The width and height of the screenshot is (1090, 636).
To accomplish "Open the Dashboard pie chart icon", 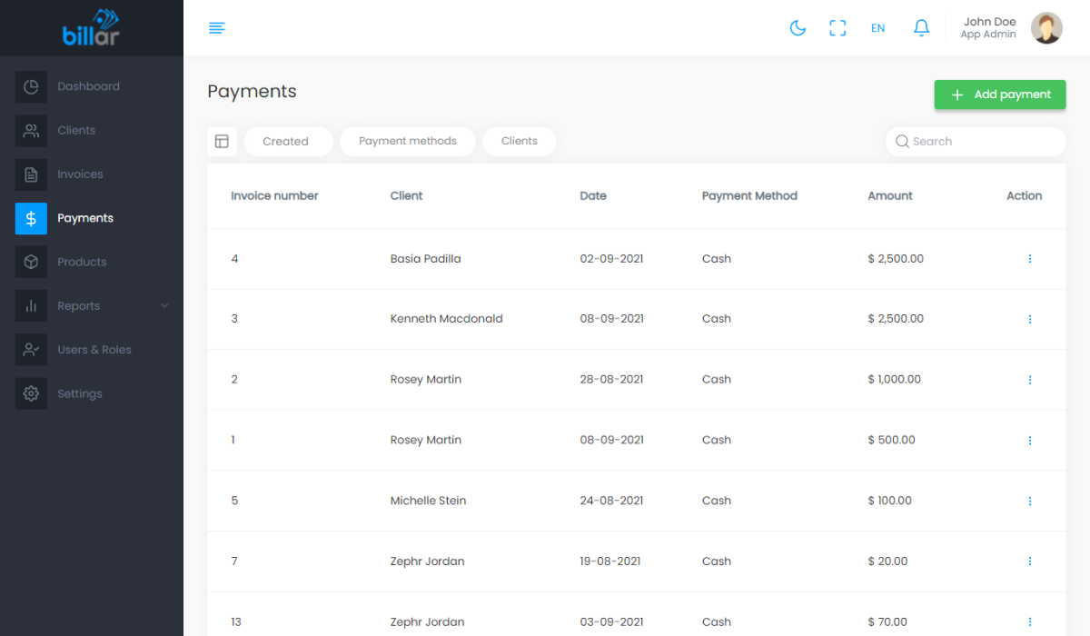I will tap(31, 87).
